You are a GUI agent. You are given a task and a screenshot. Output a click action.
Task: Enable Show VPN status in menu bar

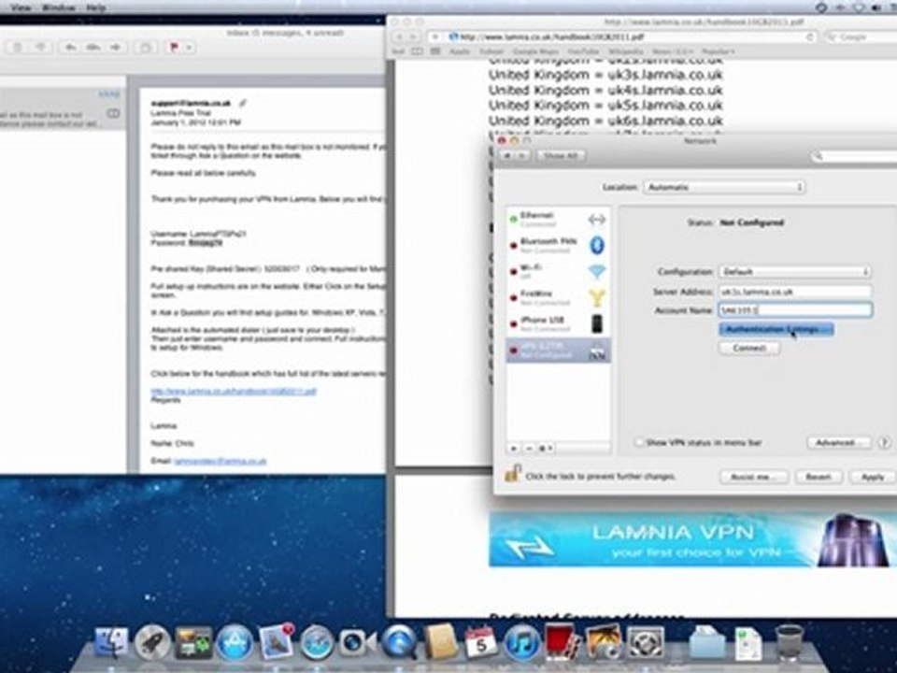click(x=640, y=442)
